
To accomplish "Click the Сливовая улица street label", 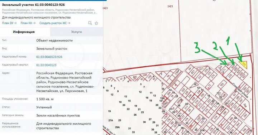I will tap(240, 90).
